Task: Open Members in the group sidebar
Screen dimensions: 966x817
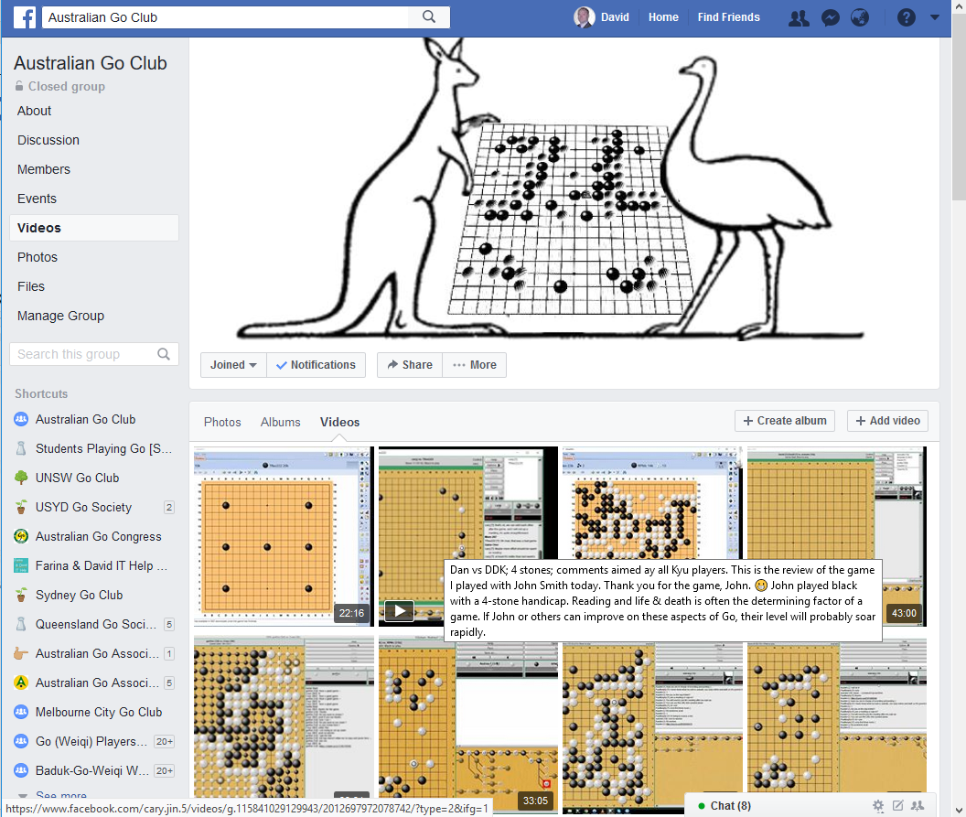Action: [x=44, y=169]
